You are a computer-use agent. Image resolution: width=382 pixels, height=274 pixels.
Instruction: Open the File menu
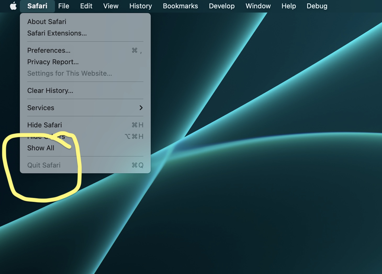pyautogui.click(x=64, y=6)
